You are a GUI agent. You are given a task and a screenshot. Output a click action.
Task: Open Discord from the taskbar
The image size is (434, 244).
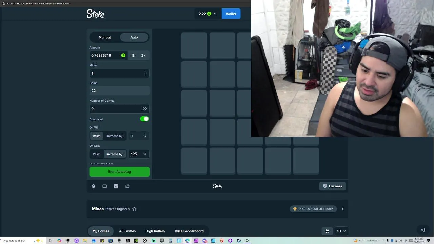(205, 241)
